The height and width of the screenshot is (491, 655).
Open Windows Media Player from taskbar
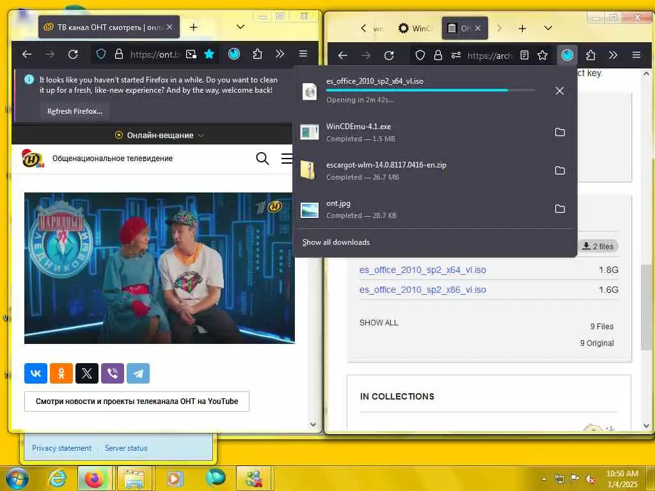(175, 478)
